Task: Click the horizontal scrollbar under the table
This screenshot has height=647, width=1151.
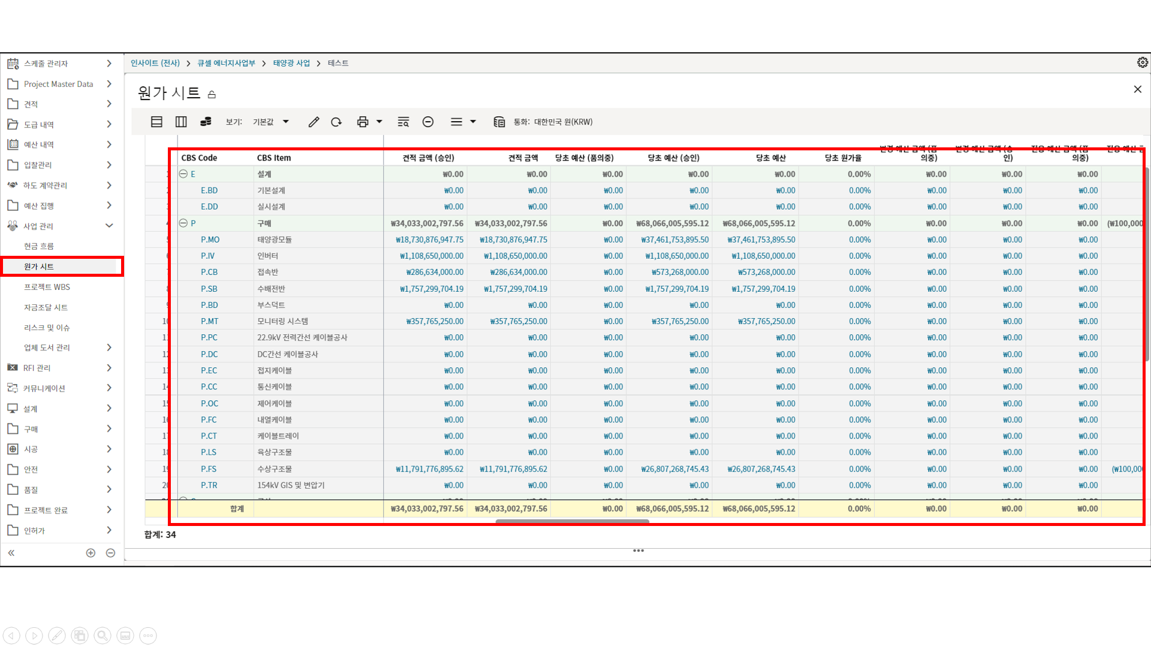Action: click(572, 522)
